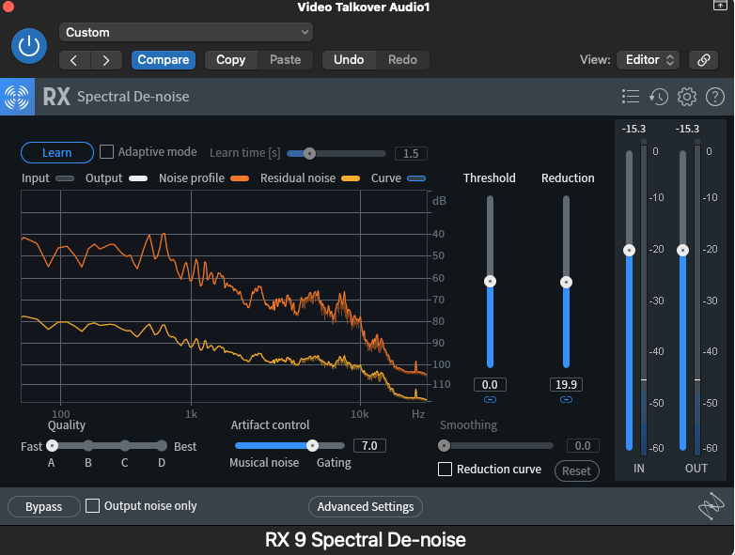Click the Reduction value field 19.9

click(x=566, y=384)
